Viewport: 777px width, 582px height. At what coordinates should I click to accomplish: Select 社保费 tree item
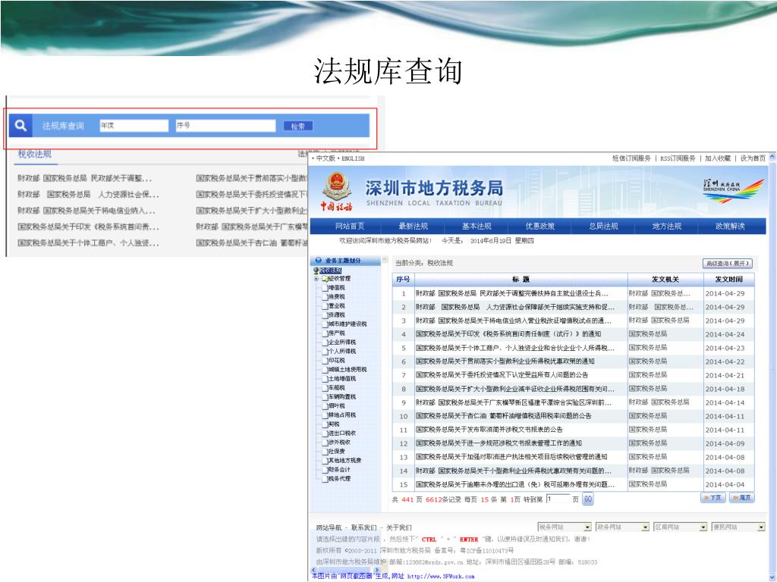(x=336, y=452)
